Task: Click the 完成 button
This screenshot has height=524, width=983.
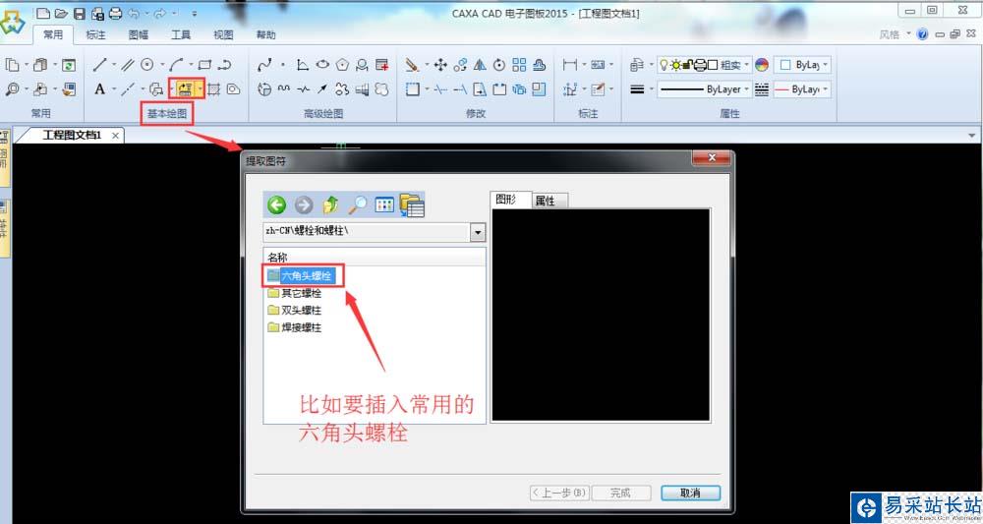Action: click(x=620, y=494)
